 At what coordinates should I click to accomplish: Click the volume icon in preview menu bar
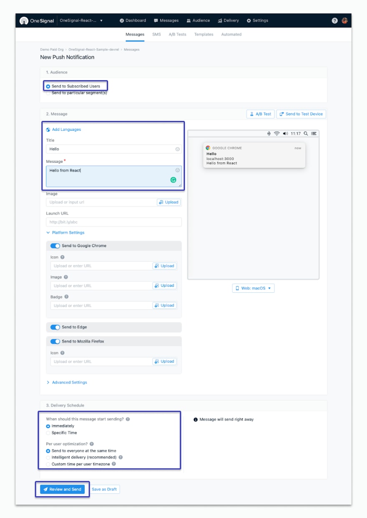pos(286,134)
